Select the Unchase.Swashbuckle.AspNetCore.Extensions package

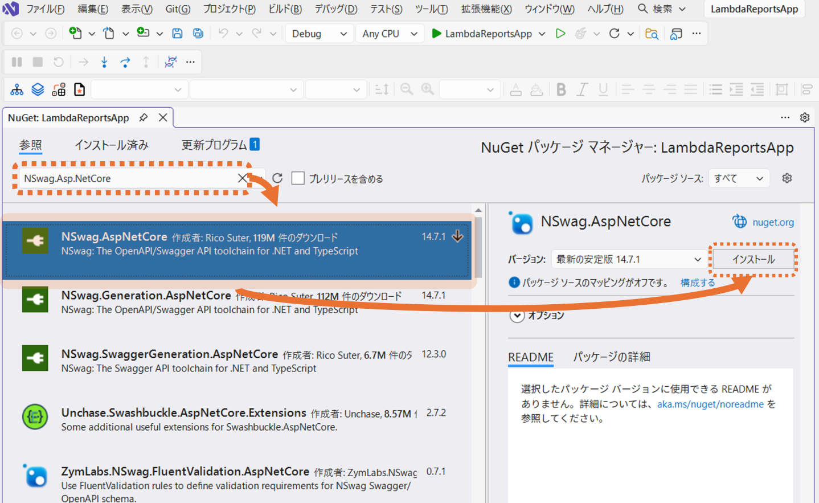pyautogui.click(x=237, y=419)
